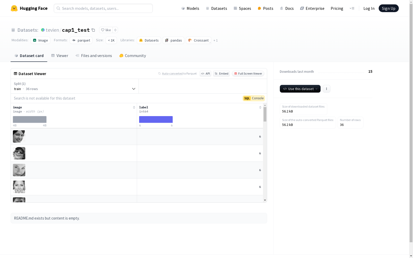The image size is (413, 258).
Task: Open the Full Screen Viewer
Action: point(248,74)
